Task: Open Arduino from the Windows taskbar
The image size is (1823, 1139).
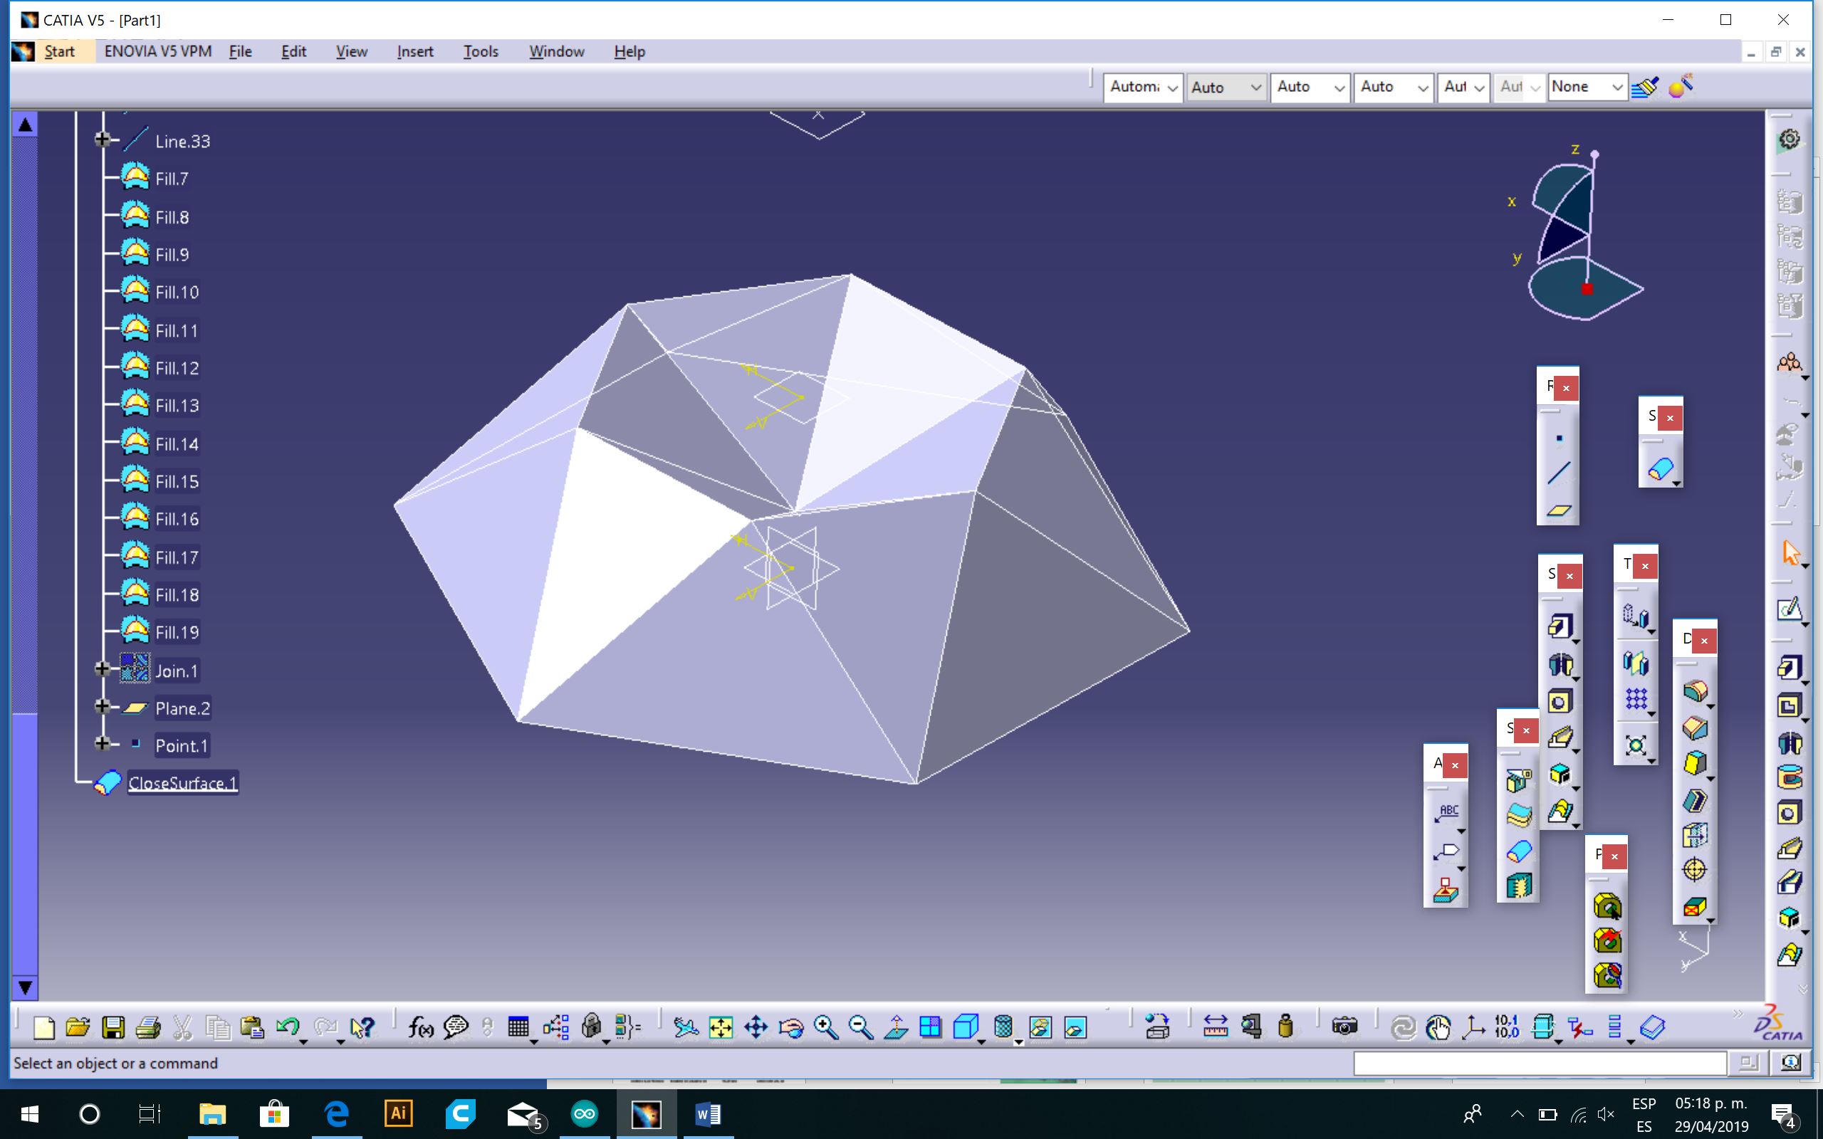Action: click(585, 1113)
